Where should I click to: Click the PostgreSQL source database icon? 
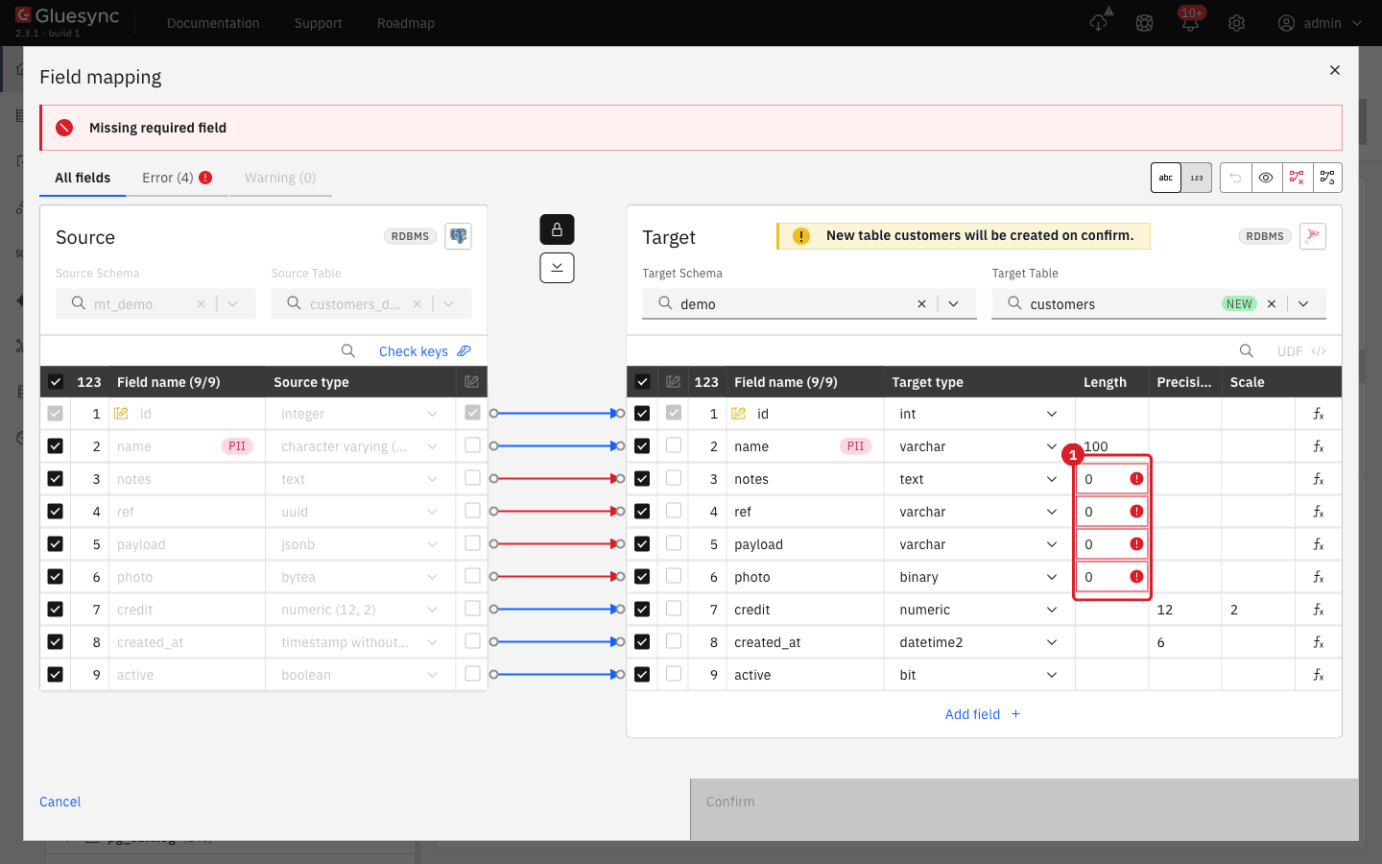point(459,236)
